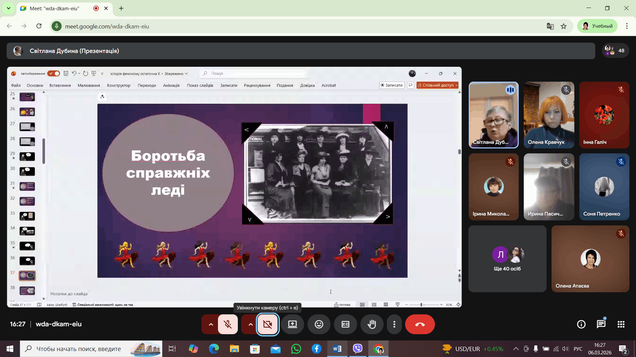Image resolution: width=636 pixels, height=357 pixels.
Task: Unmute the microphone toggle
Action: [x=228, y=324]
